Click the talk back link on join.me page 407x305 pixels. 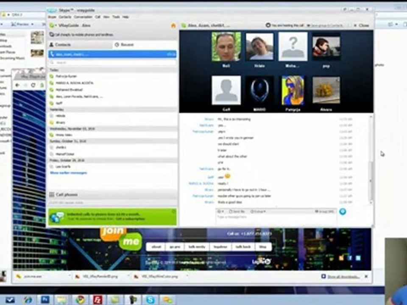[x=243, y=247]
